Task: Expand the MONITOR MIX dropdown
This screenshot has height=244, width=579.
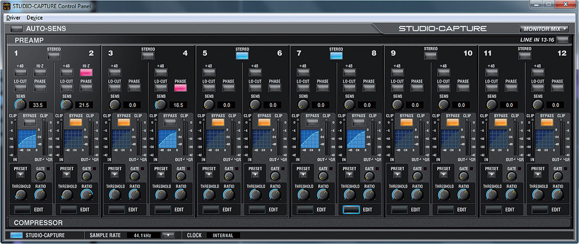Action: 544,28
